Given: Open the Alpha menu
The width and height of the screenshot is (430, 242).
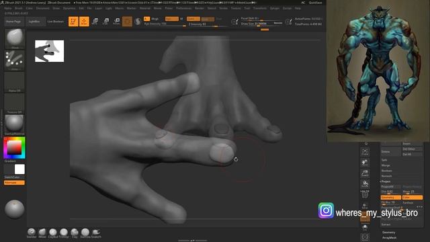Looking at the screenshot, I should [8, 8].
